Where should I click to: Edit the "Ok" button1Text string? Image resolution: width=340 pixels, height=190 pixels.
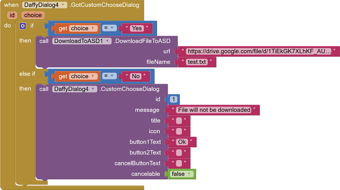coord(182,142)
